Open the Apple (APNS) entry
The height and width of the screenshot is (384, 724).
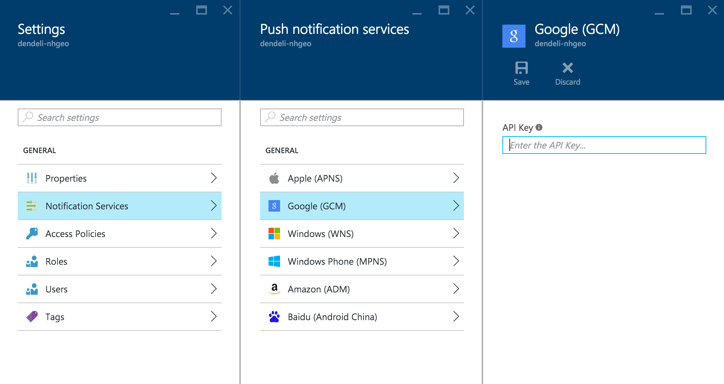coord(362,178)
